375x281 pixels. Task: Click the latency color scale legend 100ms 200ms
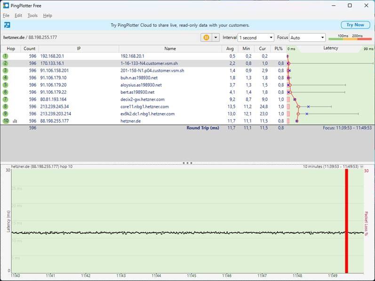click(350, 37)
